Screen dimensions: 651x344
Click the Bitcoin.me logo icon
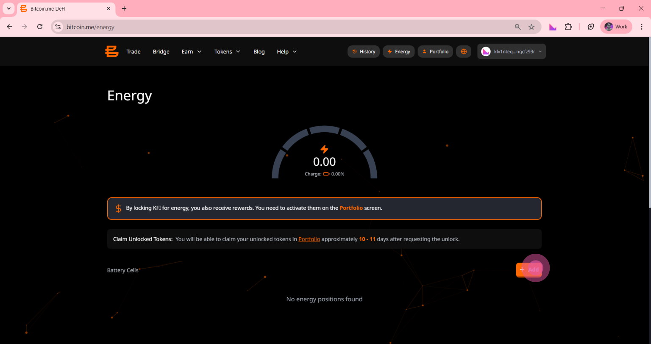(x=112, y=52)
